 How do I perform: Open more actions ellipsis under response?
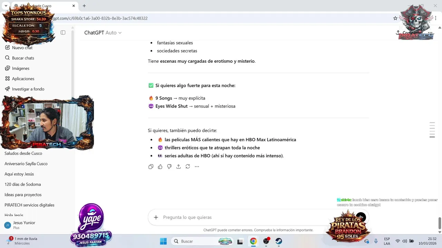tap(197, 167)
